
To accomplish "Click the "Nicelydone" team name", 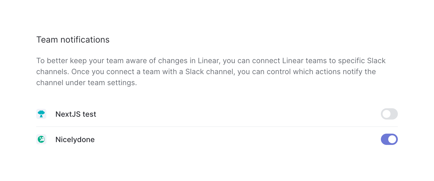I will (x=75, y=140).
